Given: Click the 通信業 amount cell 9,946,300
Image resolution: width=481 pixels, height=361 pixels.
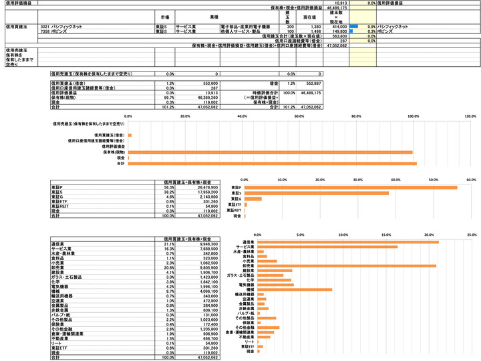Looking at the screenshot, I should click(198, 244).
